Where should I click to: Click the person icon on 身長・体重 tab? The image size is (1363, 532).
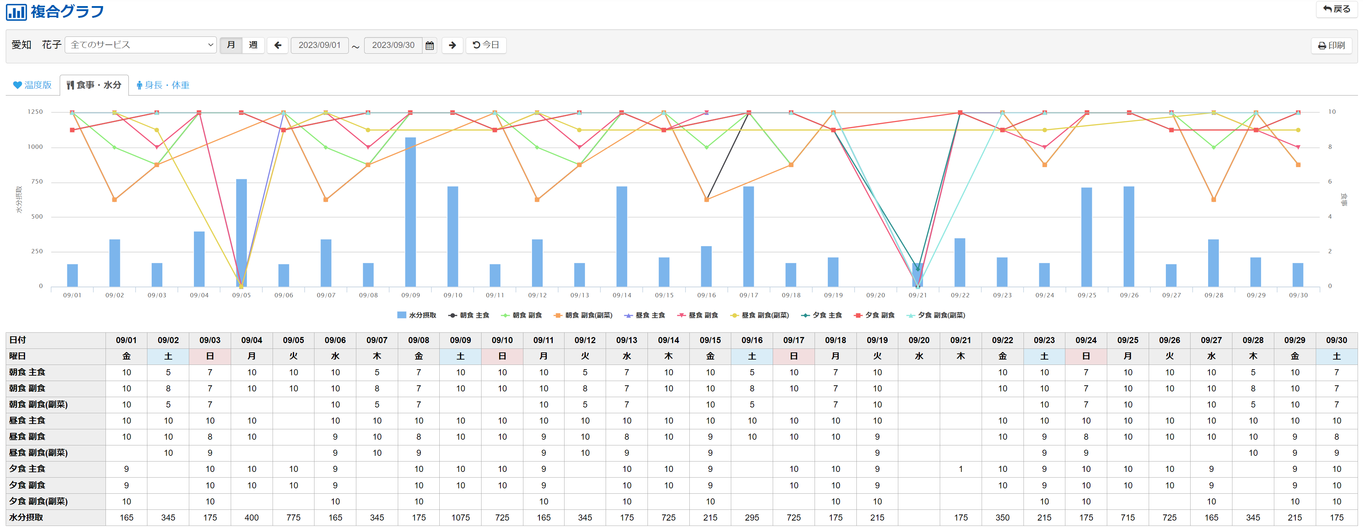tap(139, 85)
